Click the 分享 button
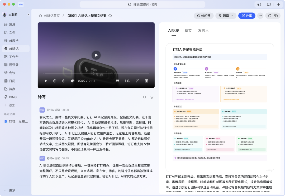The height and width of the screenshot is (196, 285). (247, 16)
